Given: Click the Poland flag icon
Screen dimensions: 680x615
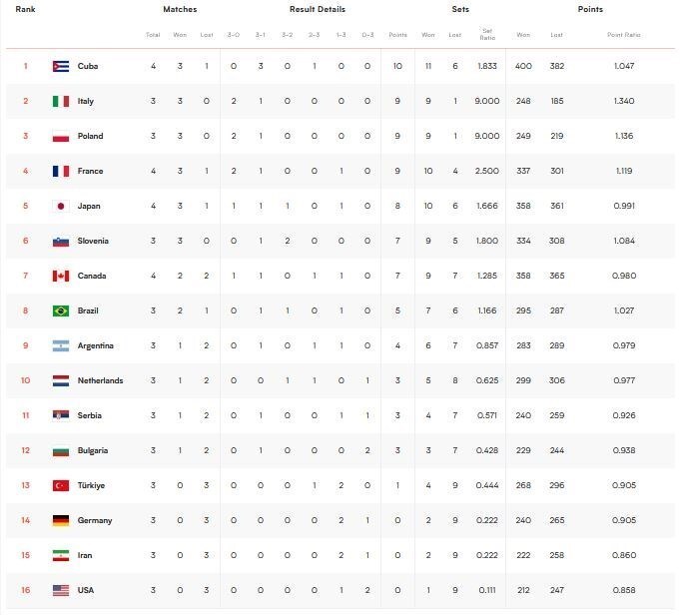Looking at the screenshot, I should coord(60,136).
